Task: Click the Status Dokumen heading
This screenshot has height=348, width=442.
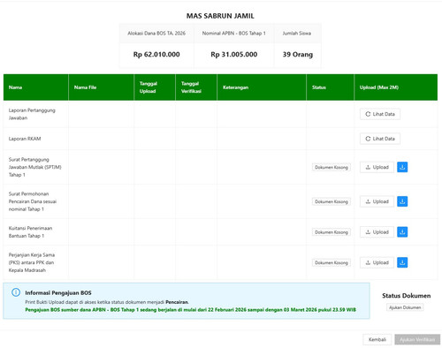Action: (x=407, y=296)
